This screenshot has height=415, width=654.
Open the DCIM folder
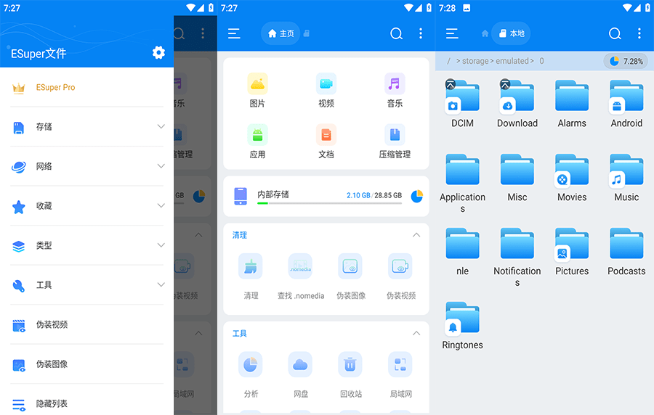click(x=462, y=104)
